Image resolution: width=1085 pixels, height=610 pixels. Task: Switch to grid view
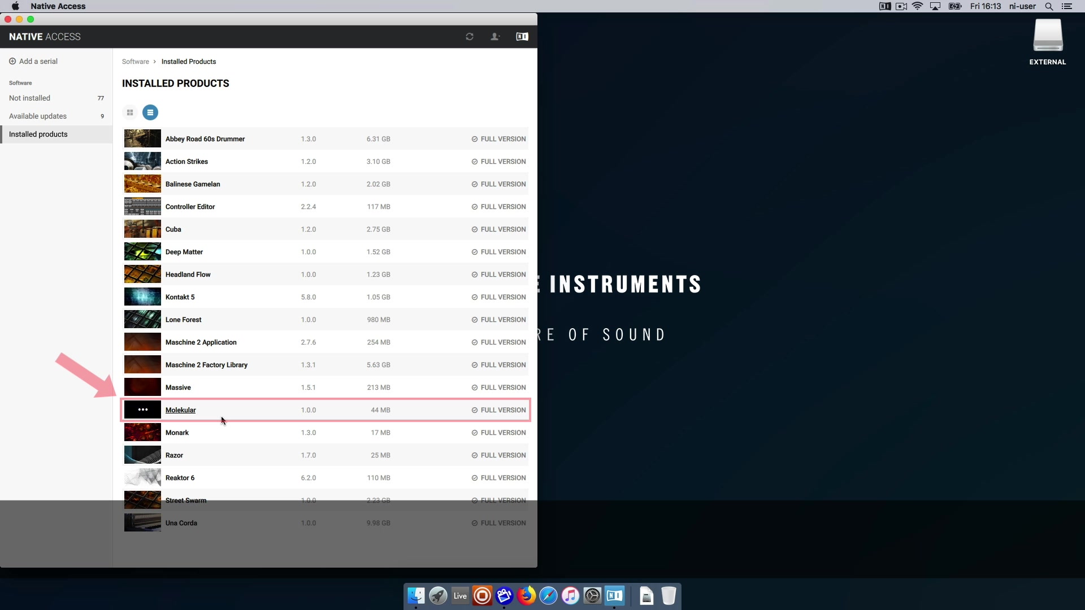pos(130,112)
